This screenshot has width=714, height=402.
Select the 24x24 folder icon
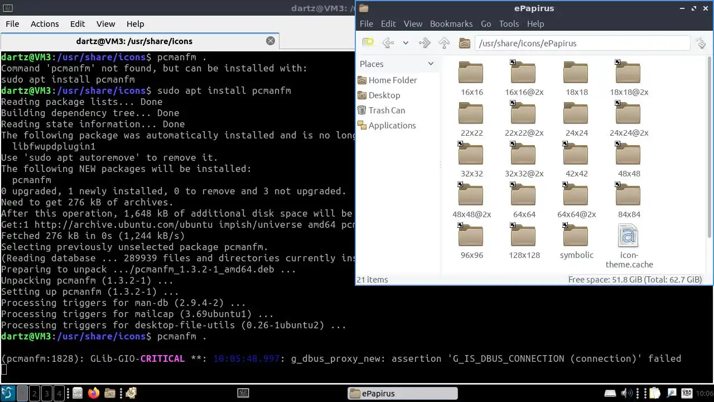576,114
